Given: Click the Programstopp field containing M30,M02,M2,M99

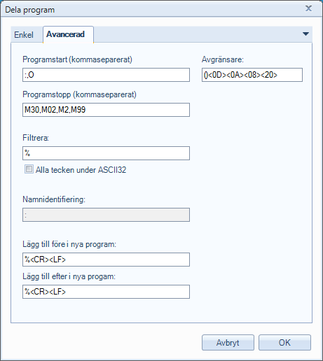Looking at the screenshot, I should pyautogui.click(x=106, y=110).
